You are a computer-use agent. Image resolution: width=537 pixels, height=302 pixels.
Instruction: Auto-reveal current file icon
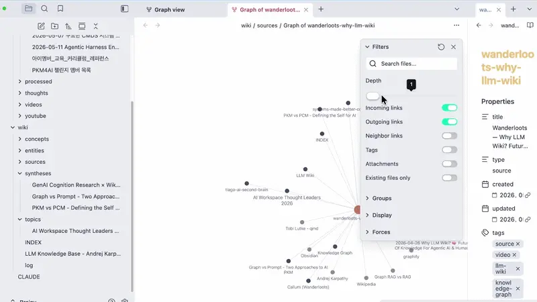(82, 26)
